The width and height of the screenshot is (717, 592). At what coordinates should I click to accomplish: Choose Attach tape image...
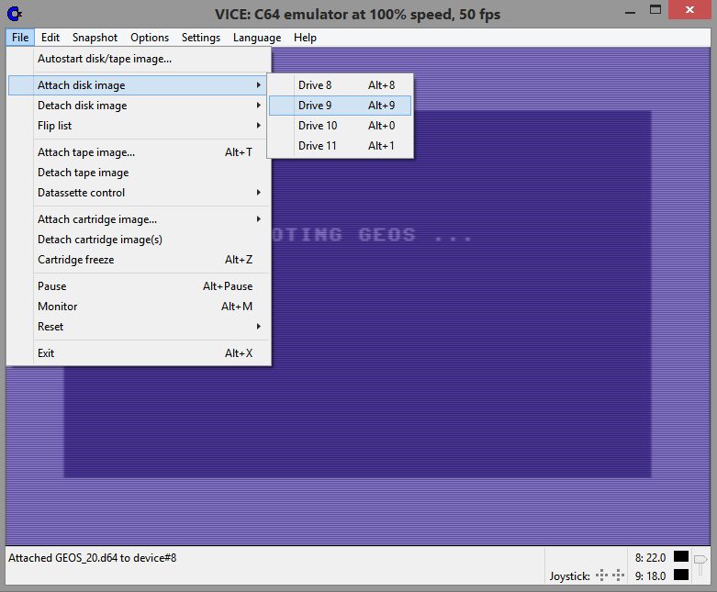point(140,151)
